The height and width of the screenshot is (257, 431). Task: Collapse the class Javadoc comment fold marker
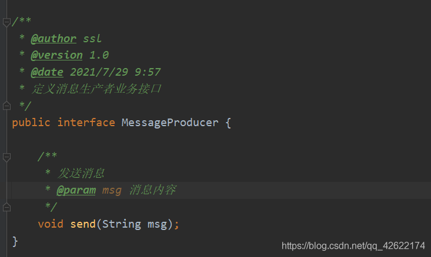click(6, 22)
